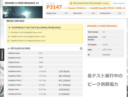Click the P3147 score text
128x97 pixels.
(54, 7)
